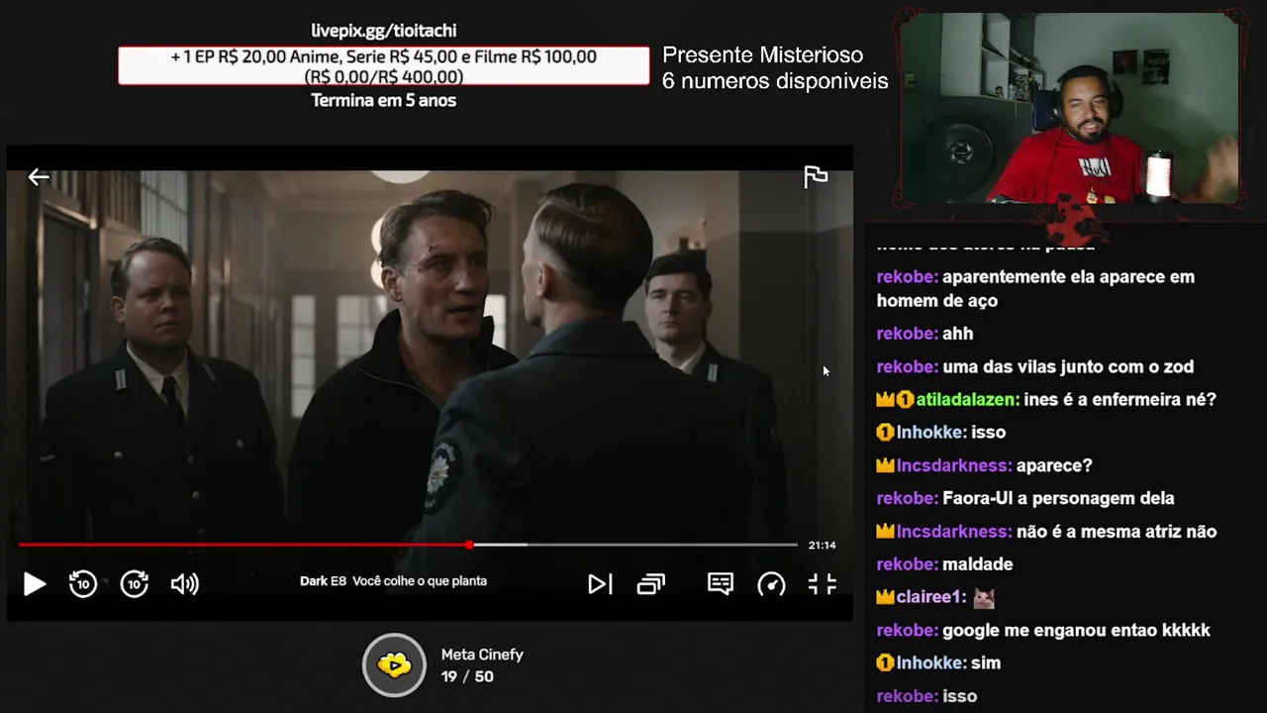
Task: Click the back arrow in the video player
Action: click(39, 177)
